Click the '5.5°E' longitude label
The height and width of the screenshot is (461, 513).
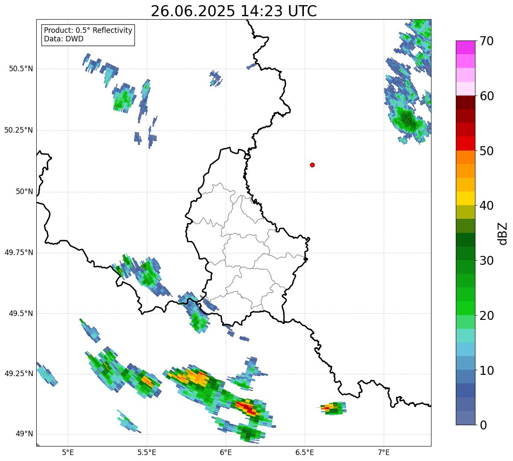coord(147,452)
